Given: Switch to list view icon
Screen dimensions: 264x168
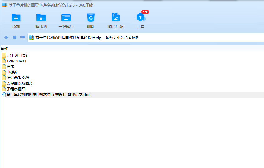Looking at the screenshot, I should 22,38.
